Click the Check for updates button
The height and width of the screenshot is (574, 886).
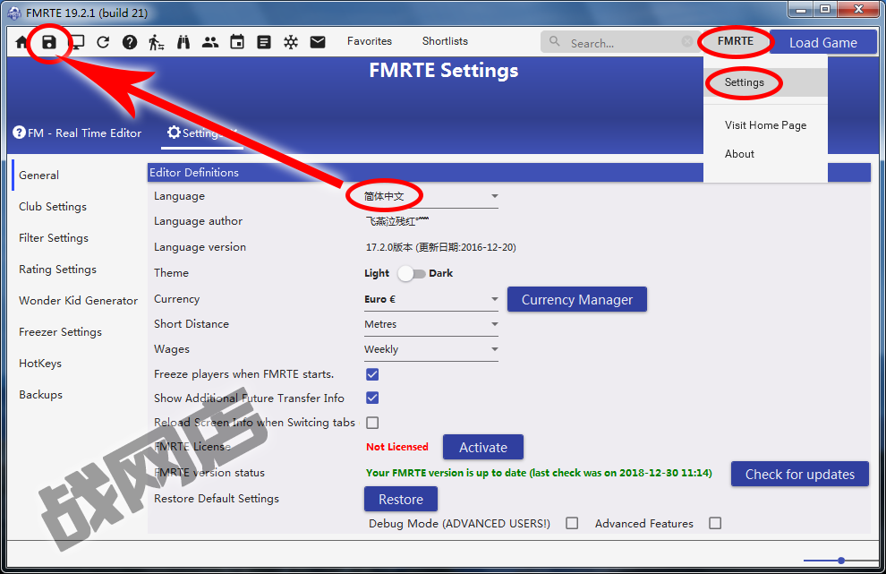[x=799, y=474]
